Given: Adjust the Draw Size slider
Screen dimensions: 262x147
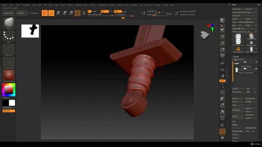Looking at the screenshot, I should tap(159, 15).
